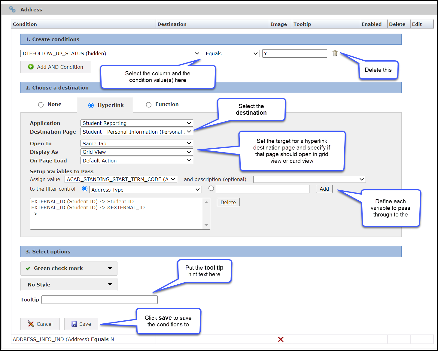The image size is (438, 351).
Task: Select the custom text filter radio button
Action: [x=211, y=189]
